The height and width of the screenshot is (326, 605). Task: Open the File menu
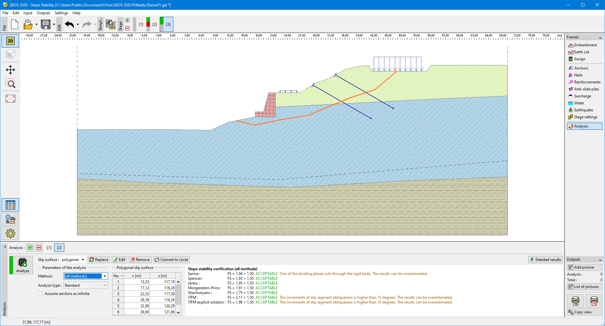(x=5, y=13)
